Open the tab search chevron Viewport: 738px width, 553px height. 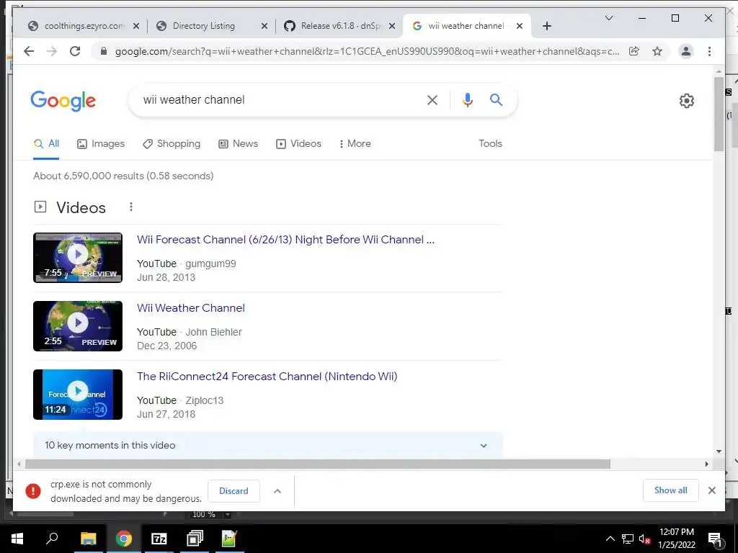pos(608,18)
